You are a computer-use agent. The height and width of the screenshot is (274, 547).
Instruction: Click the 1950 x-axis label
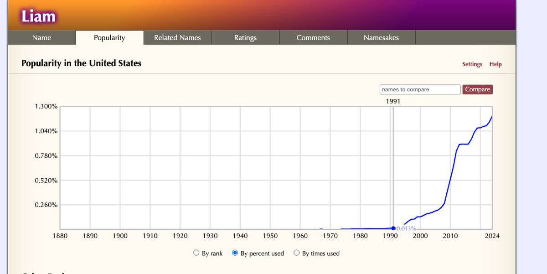pyautogui.click(x=270, y=236)
